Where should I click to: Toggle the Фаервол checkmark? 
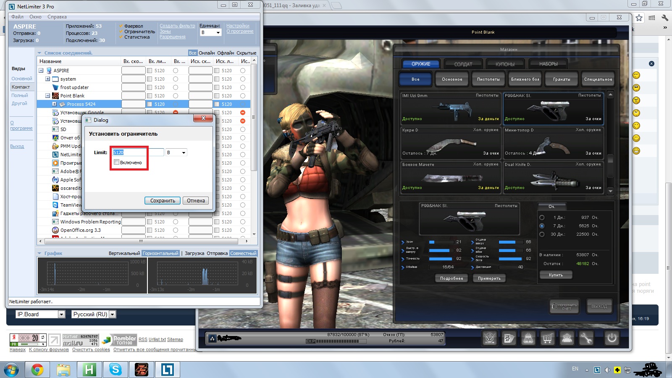[121, 26]
